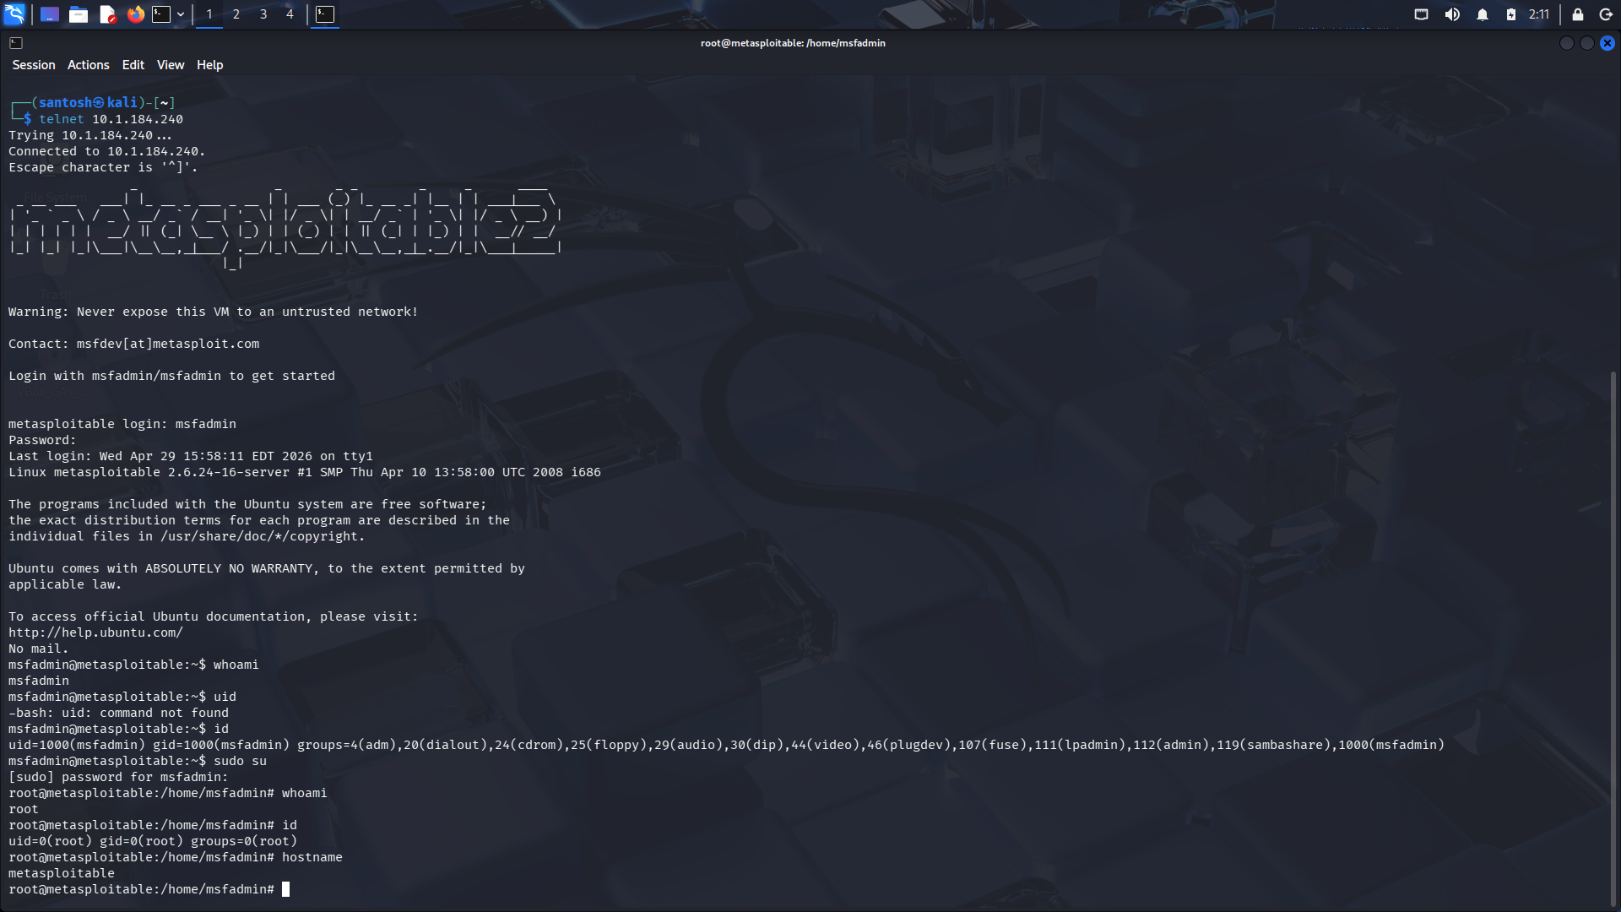Click the terminal icon in the window title bar
The image size is (1621, 912).
(x=16, y=43)
